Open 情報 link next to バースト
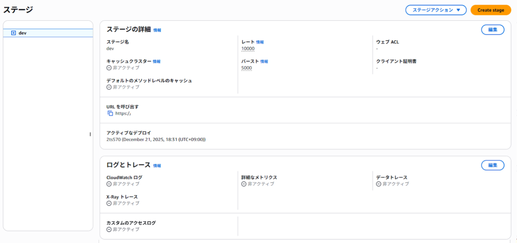The height and width of the screenshot is (243, 517). (264, 62)
